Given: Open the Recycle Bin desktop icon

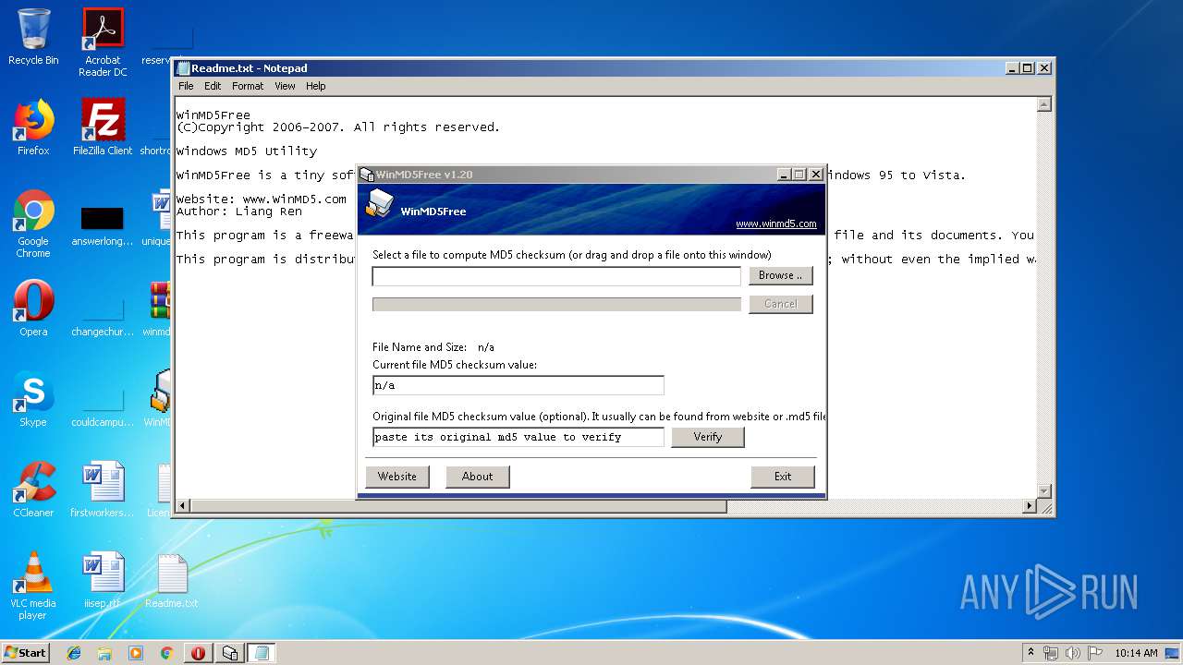Looking at the screenshot, I should coord(33,37).
